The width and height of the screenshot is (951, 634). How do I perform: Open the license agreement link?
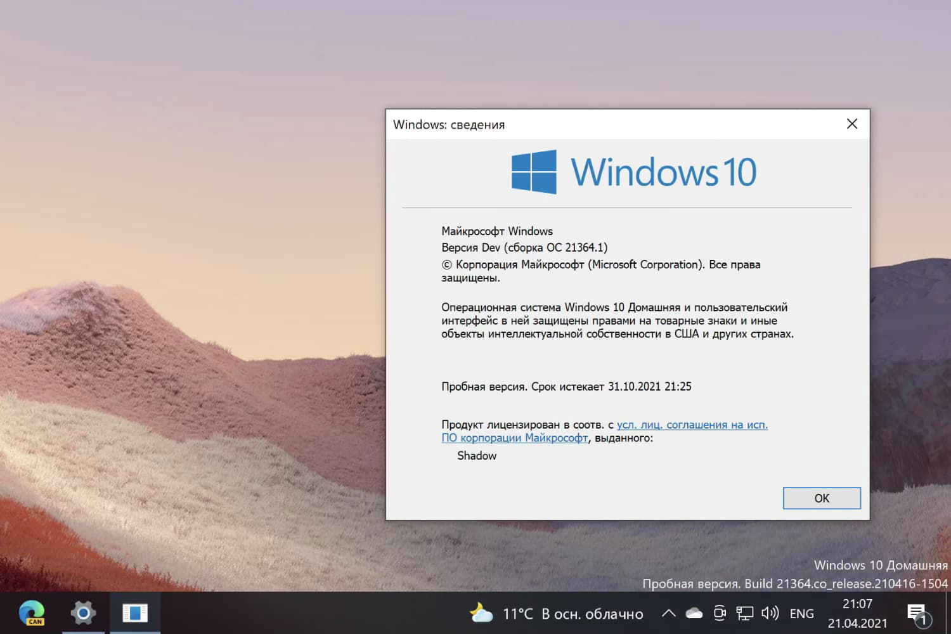(691, 424)
